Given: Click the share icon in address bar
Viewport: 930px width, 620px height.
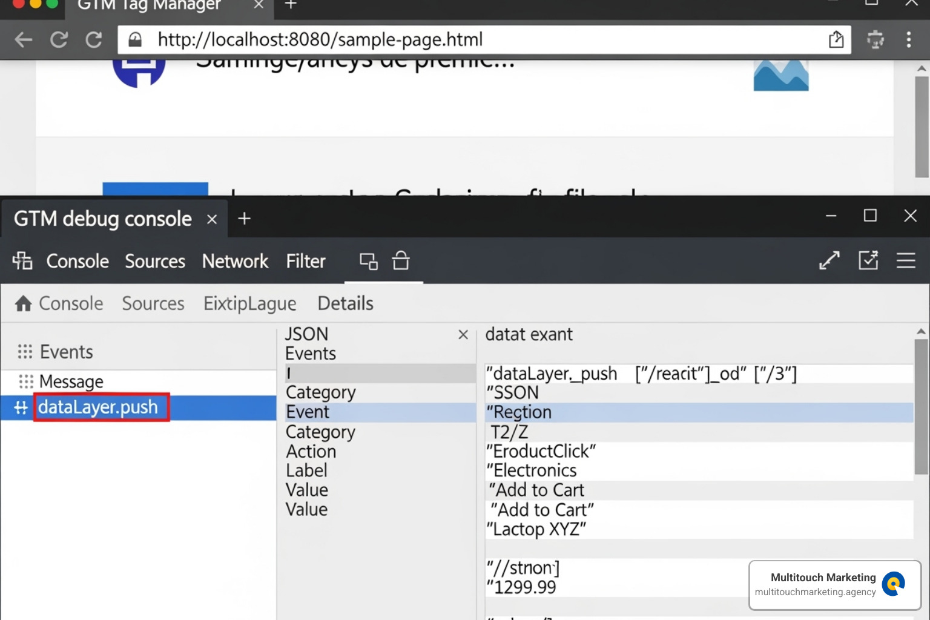Looking at the screenshot, I should coord(836,40).
